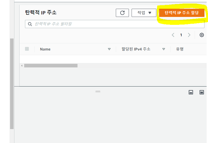
Task: Click the horizontal scrollbar left arrow
Action: click(22, 66)
